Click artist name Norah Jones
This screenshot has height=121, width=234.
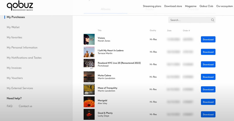click(x=104, y=41)
